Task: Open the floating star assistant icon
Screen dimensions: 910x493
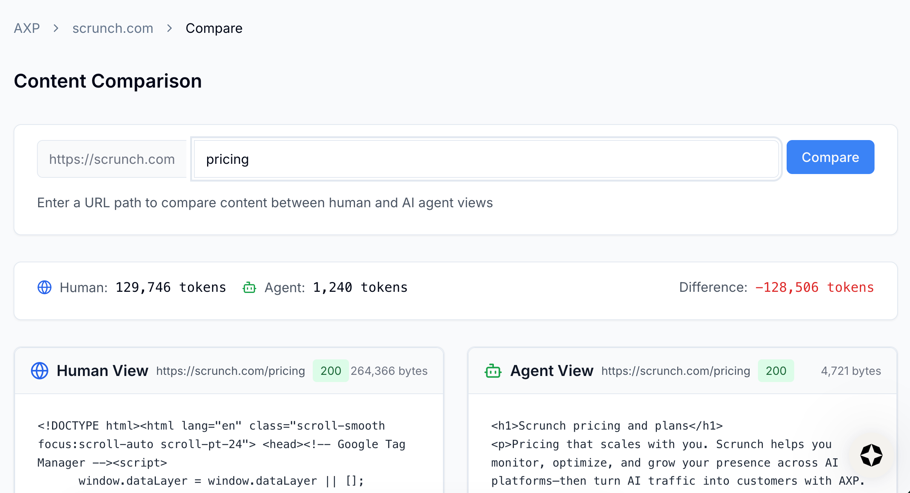Action: click(x=872, y=455)
